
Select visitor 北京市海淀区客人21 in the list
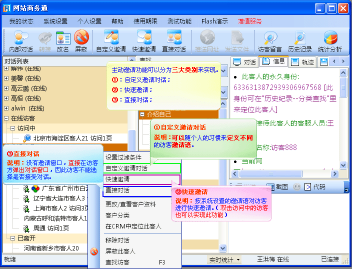coord(72,138)
